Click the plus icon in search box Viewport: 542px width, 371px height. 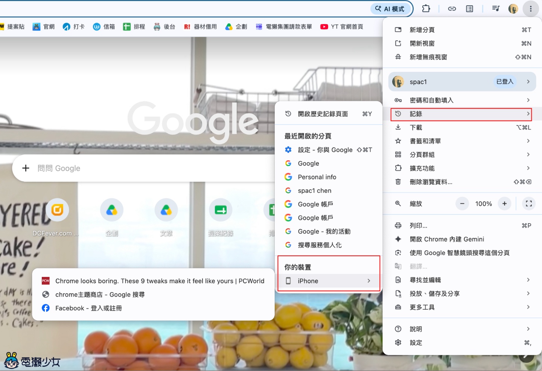(26, 168)
